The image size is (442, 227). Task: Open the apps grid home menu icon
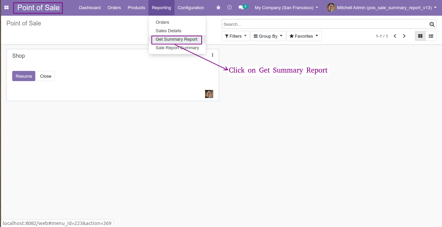point(6,7)
